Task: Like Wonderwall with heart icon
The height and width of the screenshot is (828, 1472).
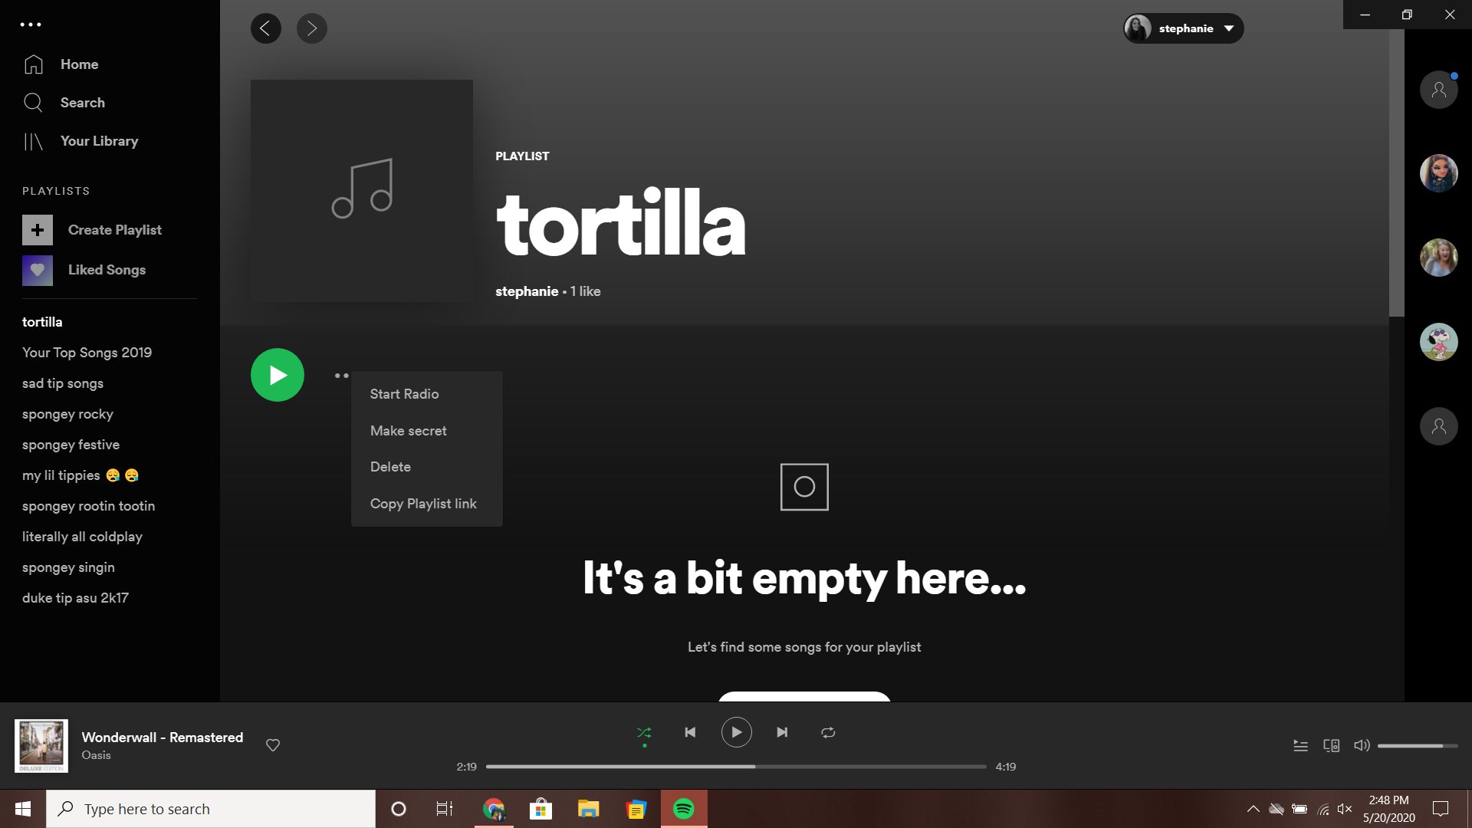Action: 273,745
